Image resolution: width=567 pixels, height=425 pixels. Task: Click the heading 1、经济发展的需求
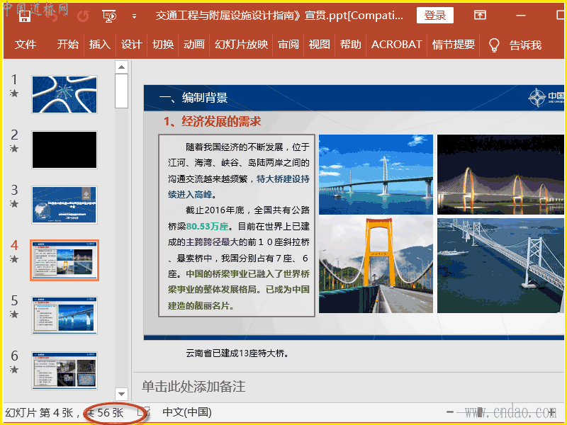(212, 121)
